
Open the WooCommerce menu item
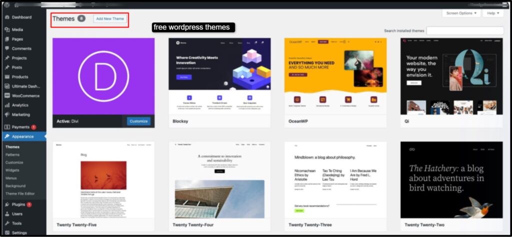(x=26, y=95)
